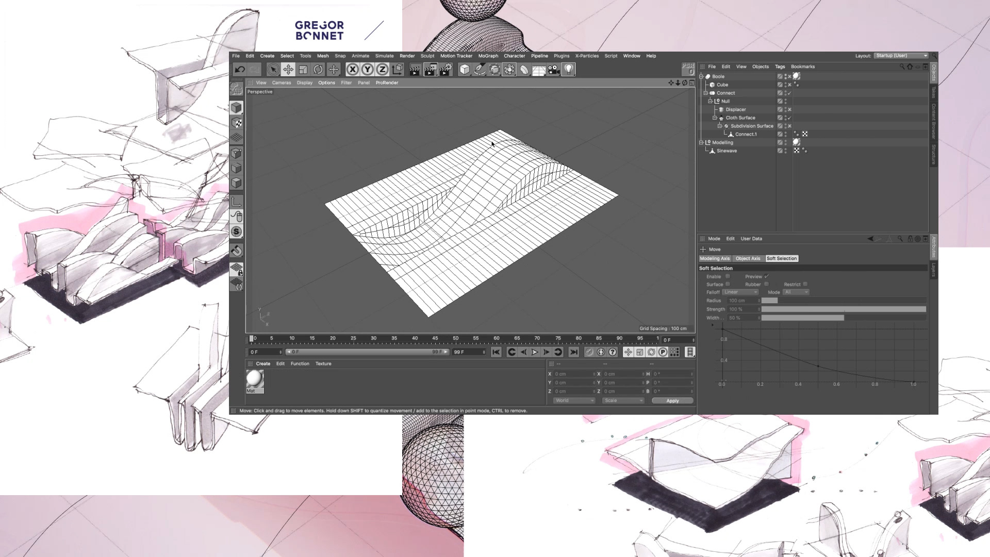
Task: Go to end of animation
Action: click(573, 352)
